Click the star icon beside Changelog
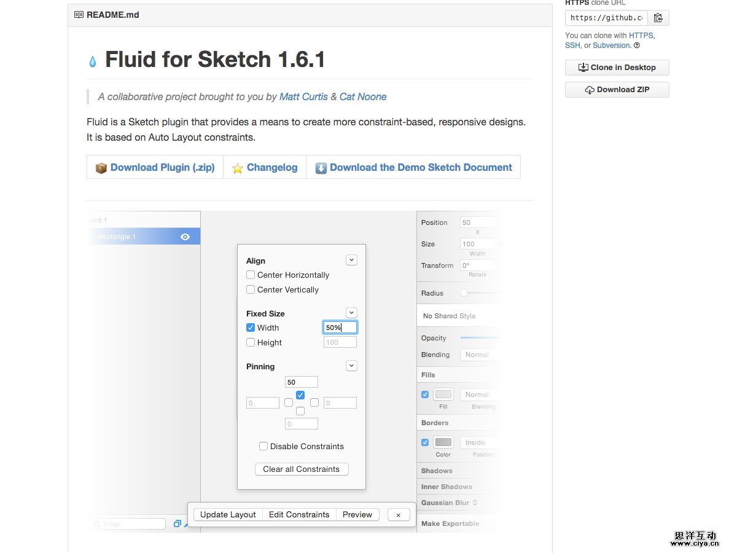Screen dimensions: 737x553 (237, 168)
